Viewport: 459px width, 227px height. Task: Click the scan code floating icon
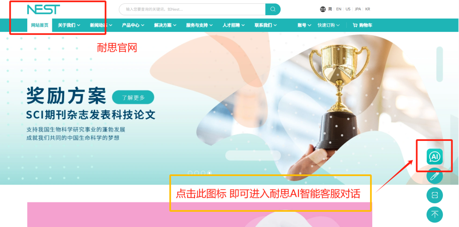[434, 195]
